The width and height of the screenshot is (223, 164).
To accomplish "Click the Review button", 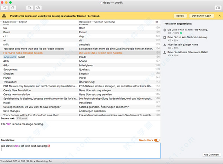I will pyautogui.click(x=180, y=16).
